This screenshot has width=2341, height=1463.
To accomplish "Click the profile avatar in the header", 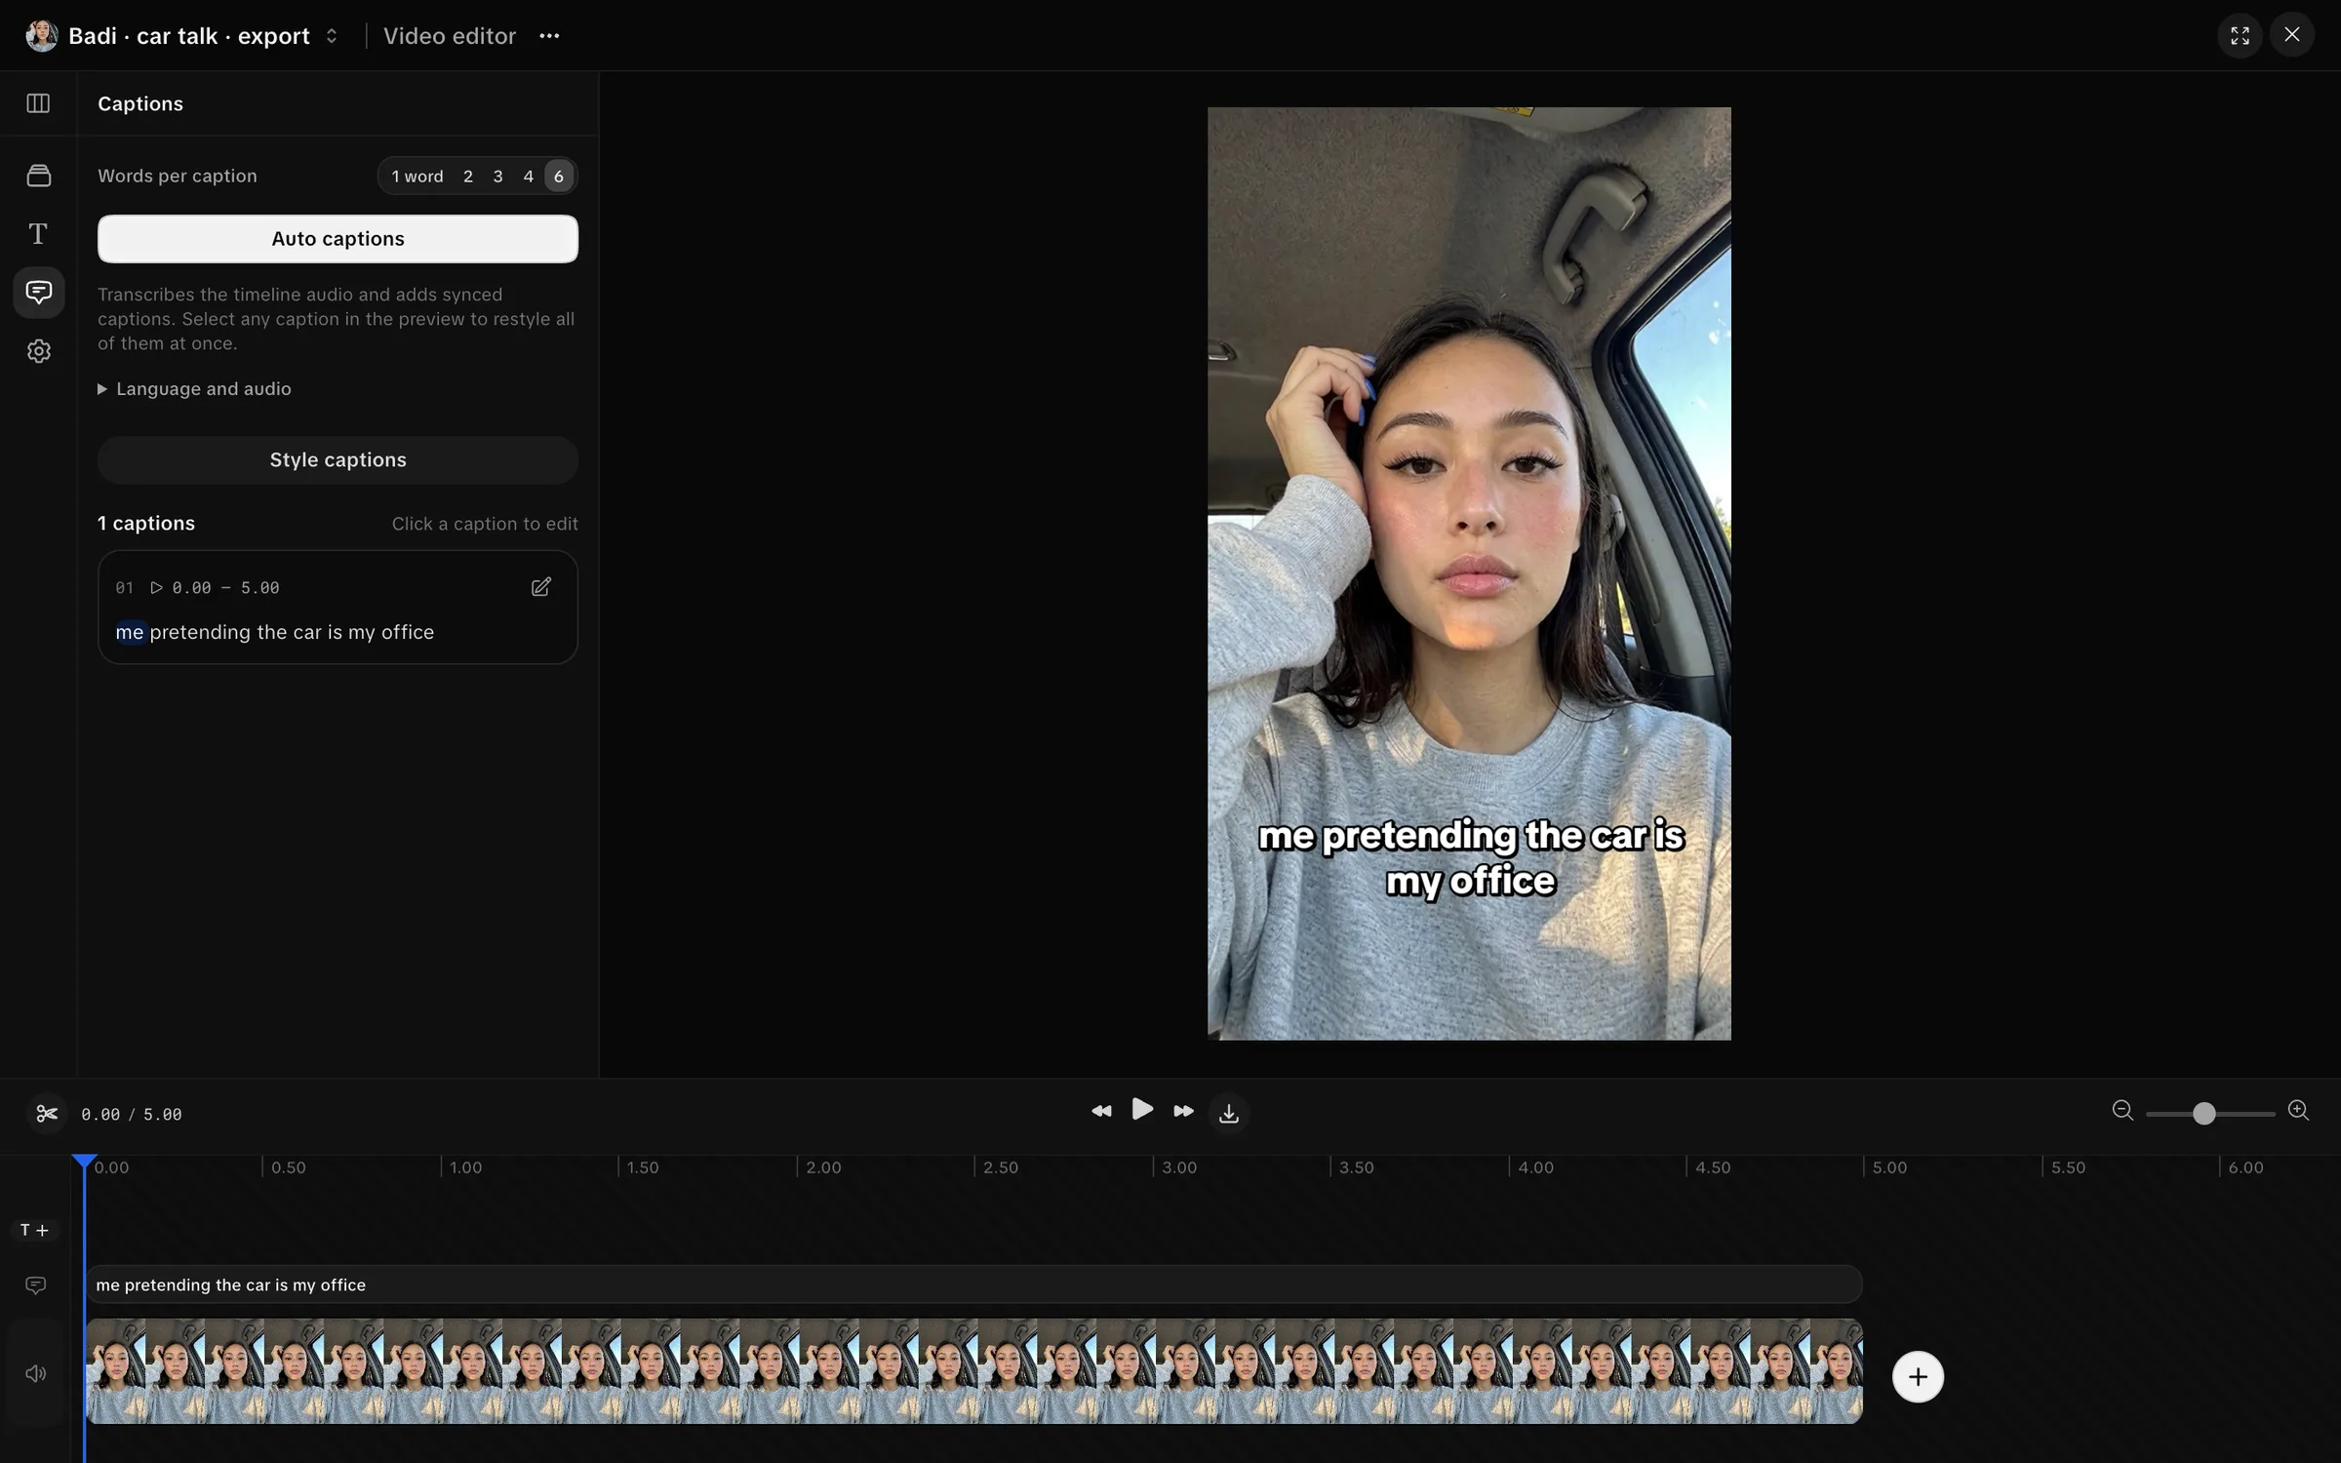I will pos(42,36).
